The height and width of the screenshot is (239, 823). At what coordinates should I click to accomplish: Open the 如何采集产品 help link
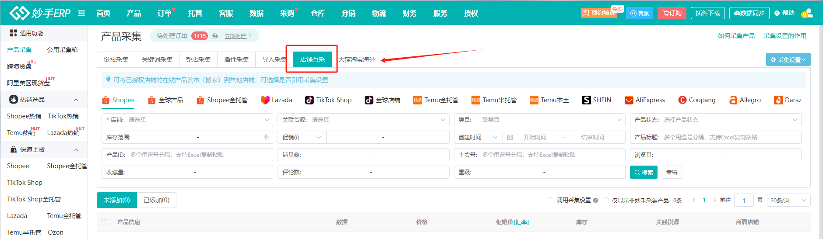736,36
